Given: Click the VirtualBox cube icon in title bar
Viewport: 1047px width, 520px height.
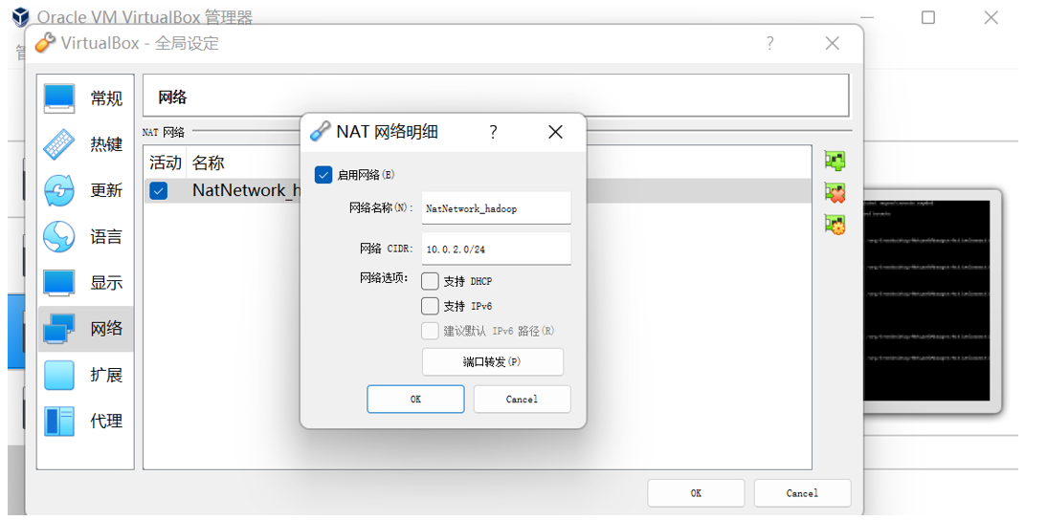Looking at the screenshot, I should pyautogui.click(x=20, y=17).
